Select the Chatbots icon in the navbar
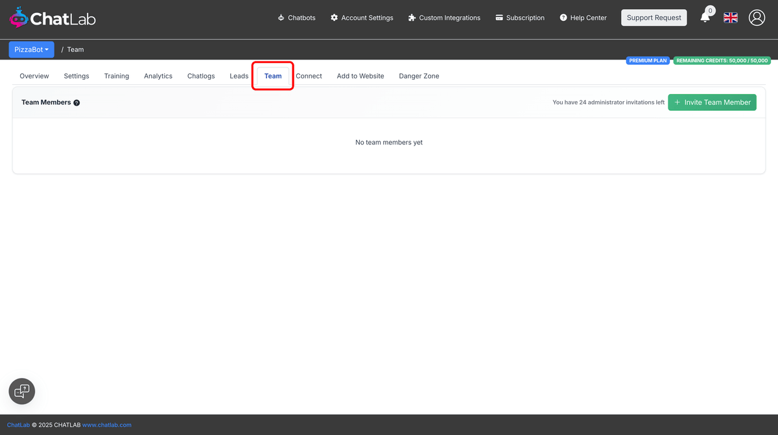Screen dimensions: 778x435 [x=281, y=18]
